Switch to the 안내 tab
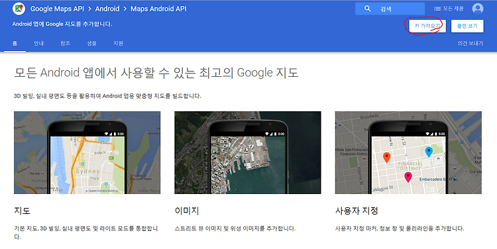The image size is (497, 249). pyautogui.click(x=38, y=44)
